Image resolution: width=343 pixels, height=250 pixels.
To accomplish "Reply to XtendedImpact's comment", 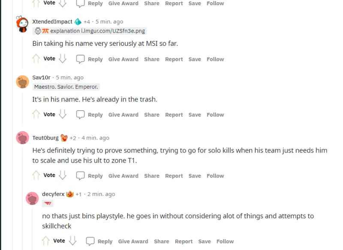I will pos(90,59).
